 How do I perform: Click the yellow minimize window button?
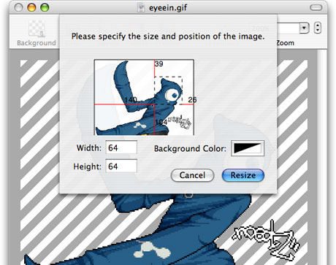[31, 7]
